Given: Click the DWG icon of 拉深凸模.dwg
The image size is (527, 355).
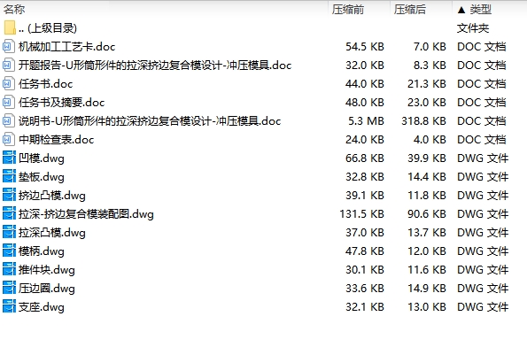Looking at the screenshot, I should [x=9, y=233].
